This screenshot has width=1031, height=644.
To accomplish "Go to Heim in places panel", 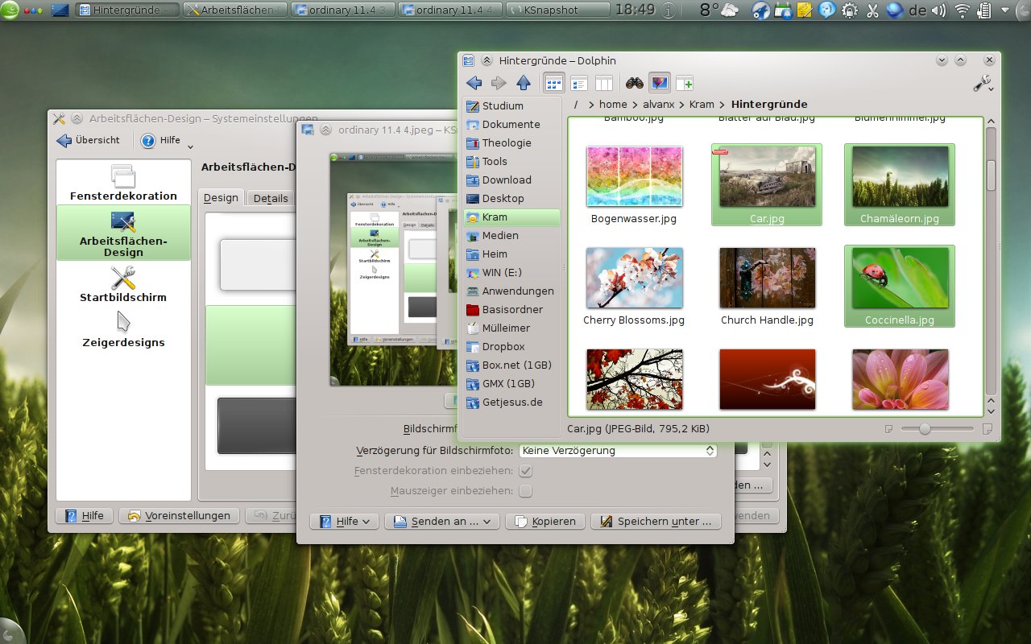I will point(511,254).
